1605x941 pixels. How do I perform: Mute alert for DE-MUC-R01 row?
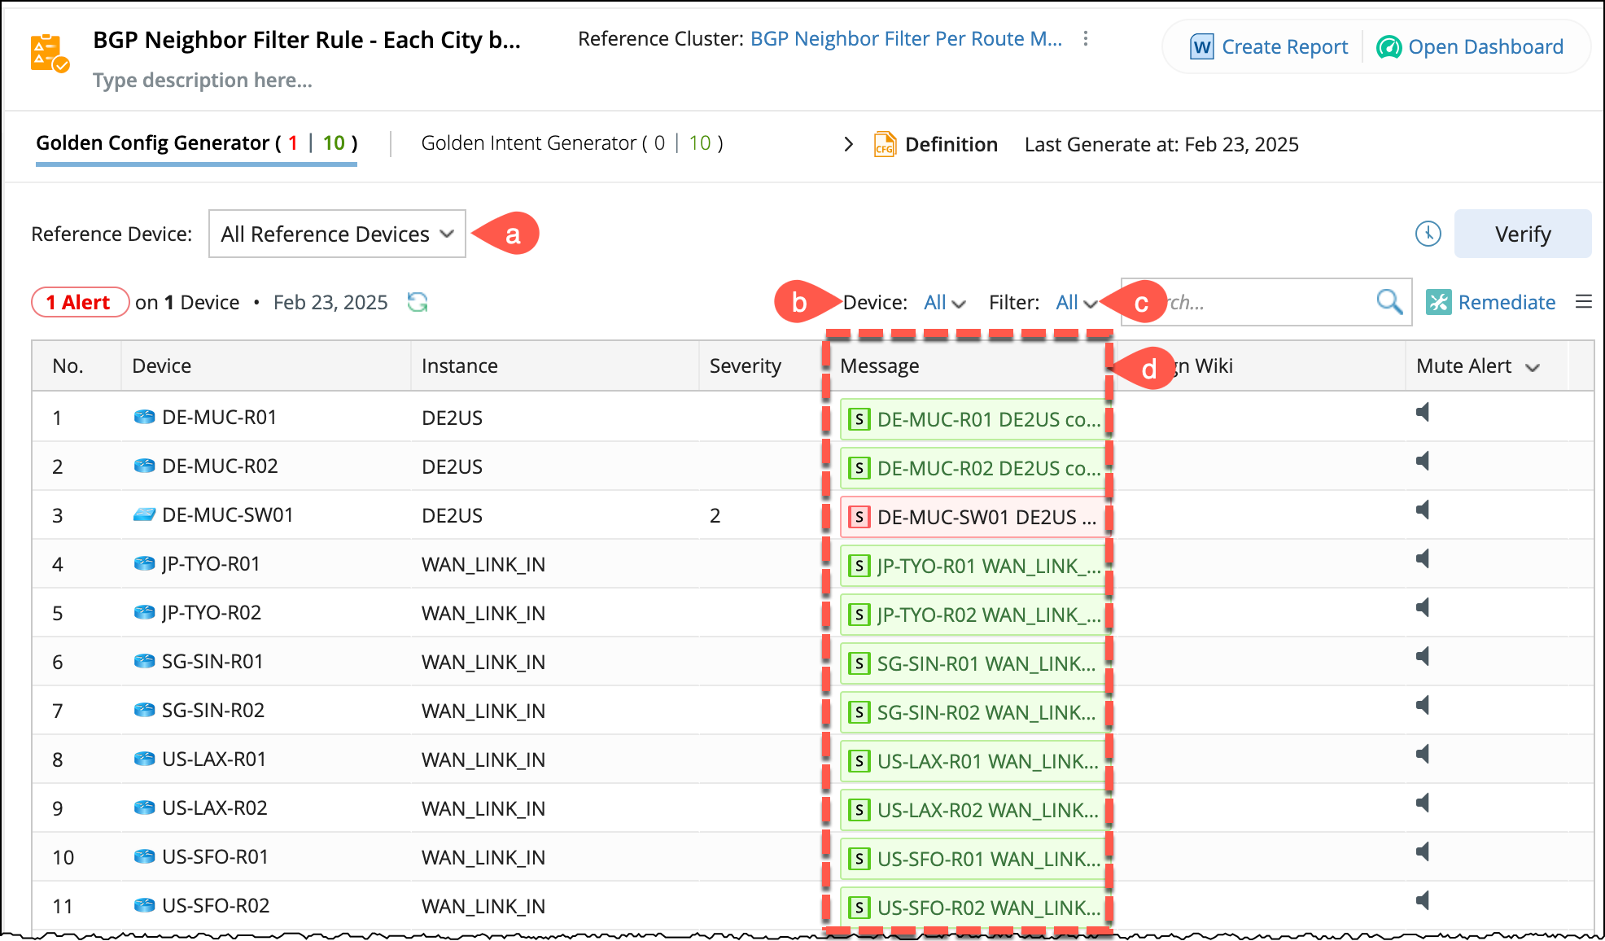tap(1423, 413)
